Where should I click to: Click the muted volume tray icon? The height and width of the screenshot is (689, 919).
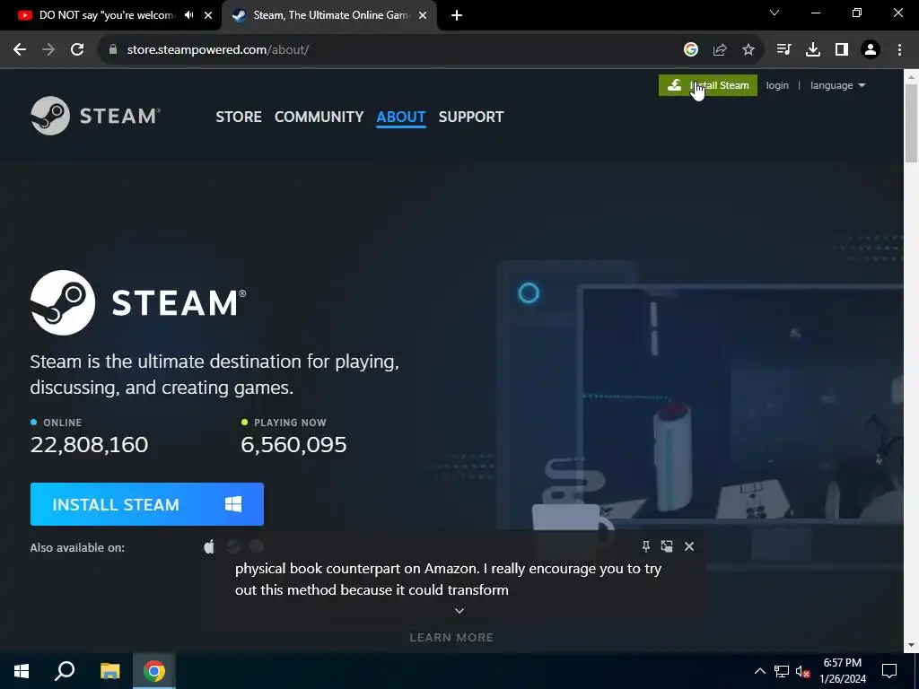click(802, 671)
